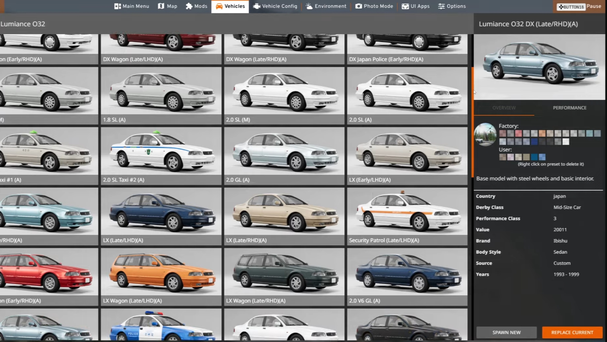The height and width of the screenshot is (342, 607).
Task: Pick the white factory color swatch
Action: pos(566,142)
